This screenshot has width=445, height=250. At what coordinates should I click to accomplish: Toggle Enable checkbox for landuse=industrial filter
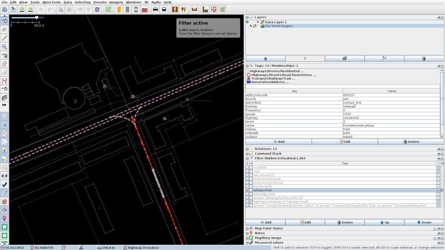[x=248, y=179]
